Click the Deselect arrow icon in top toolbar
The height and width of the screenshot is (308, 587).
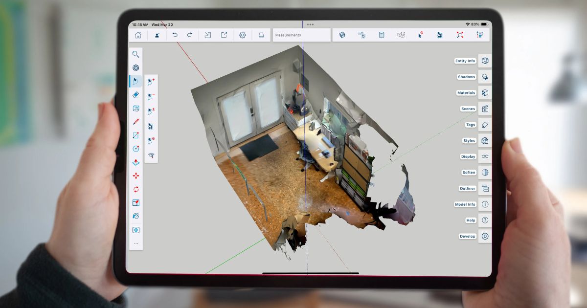coord(421,35)
